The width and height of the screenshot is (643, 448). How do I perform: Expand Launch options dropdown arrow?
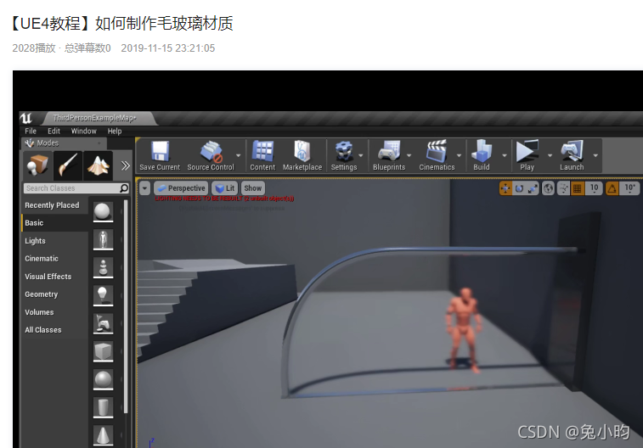595,155
